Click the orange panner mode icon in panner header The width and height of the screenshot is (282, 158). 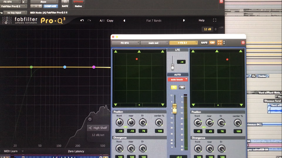point(219,43)
